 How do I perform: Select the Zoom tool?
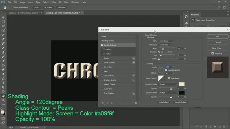3,100
